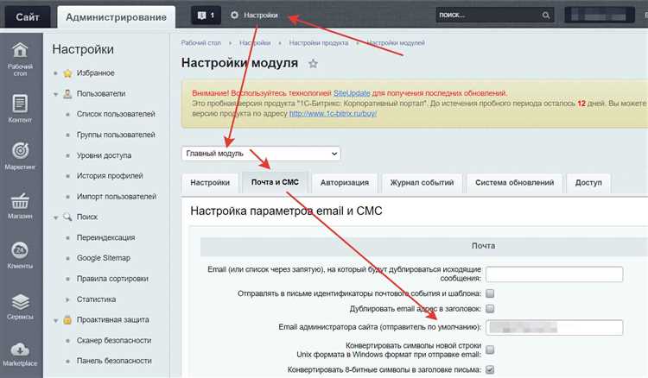Switch to the Администрирование top tab
648x378 pixels.
tap(116, 17)
